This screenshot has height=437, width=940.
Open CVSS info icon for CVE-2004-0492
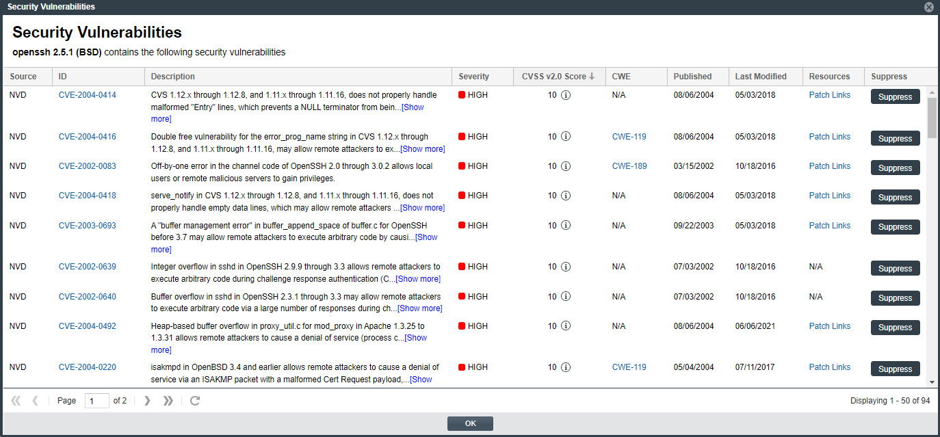coord(566,326)
